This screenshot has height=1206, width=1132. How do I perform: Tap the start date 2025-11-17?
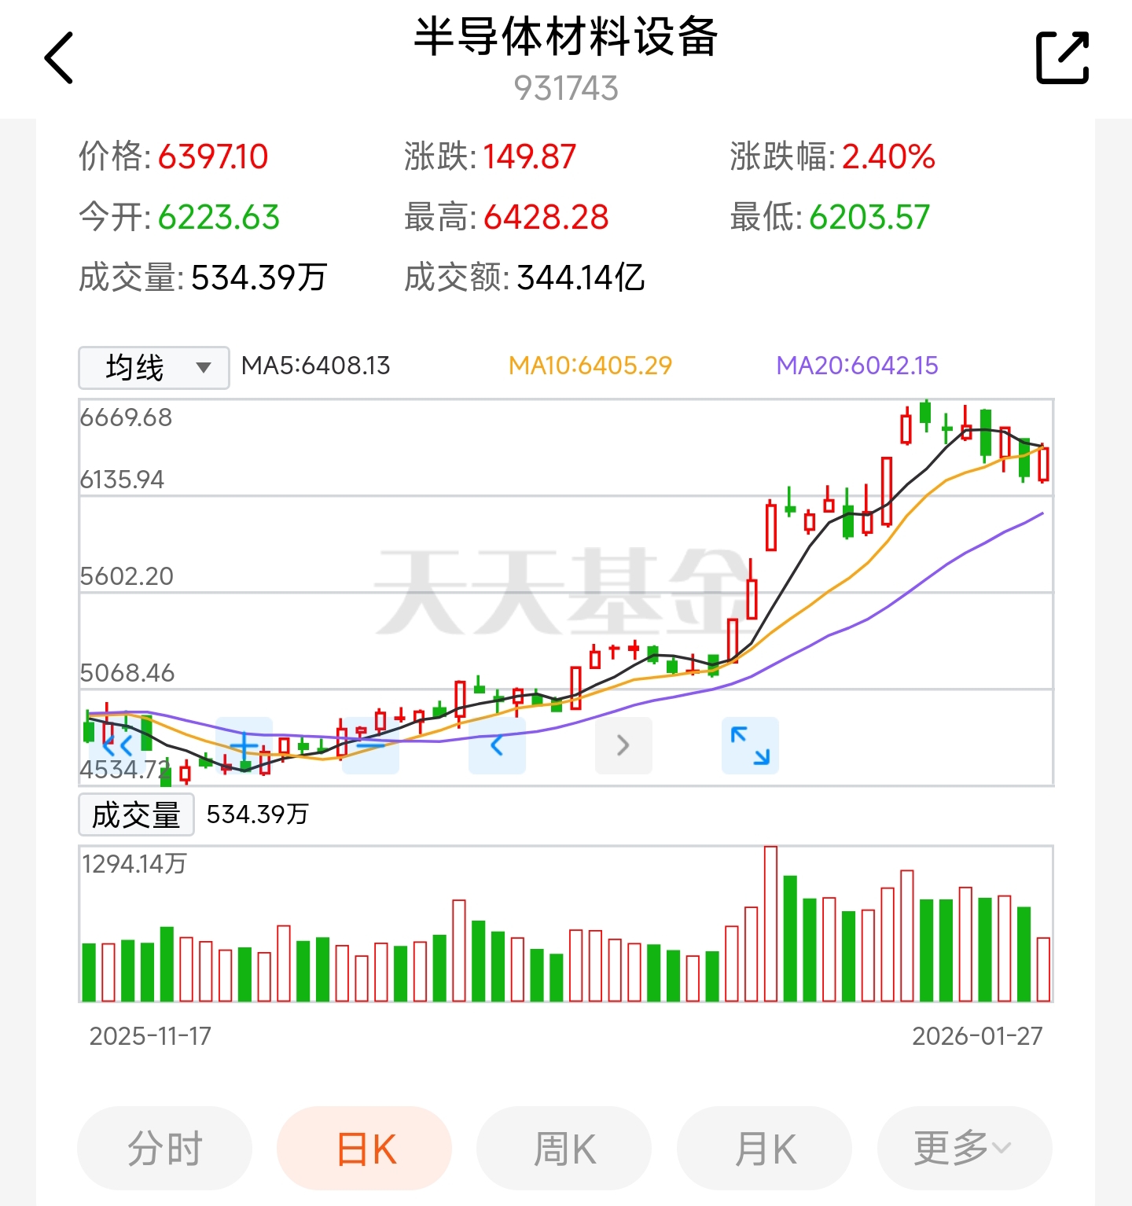[x=150, y=1036]
